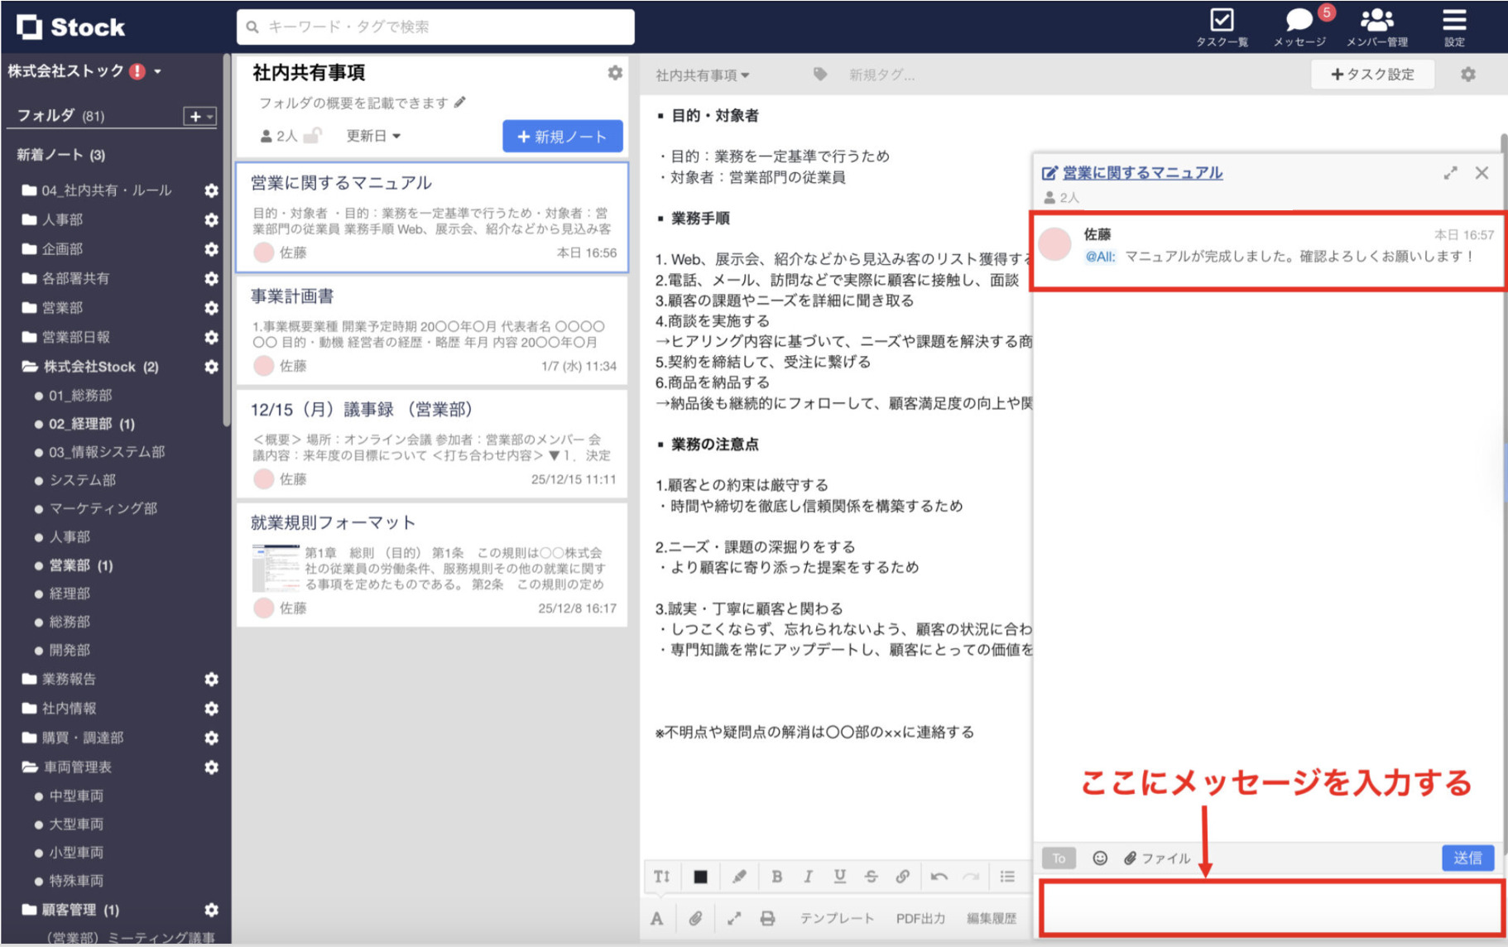Choose PDF出力 in bottom toolbar

click(x=920, y=918)
